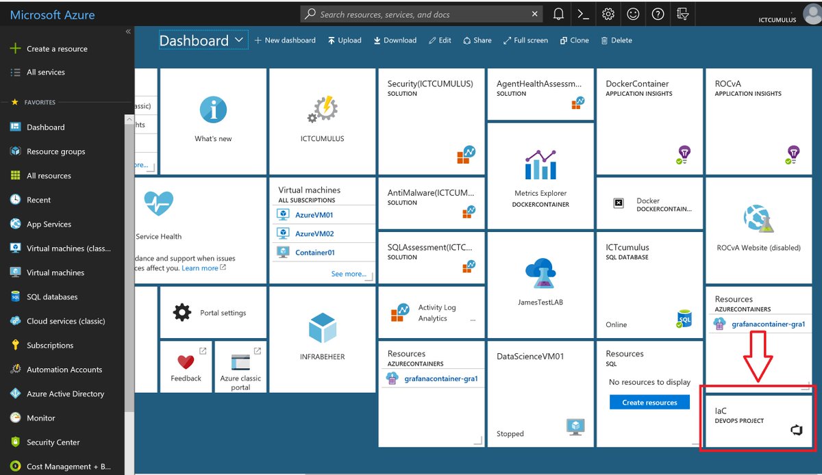This screenshot has height=475, width=822.
Task: Click the Cost Management + Billing icon
Action: pos(15,467)
